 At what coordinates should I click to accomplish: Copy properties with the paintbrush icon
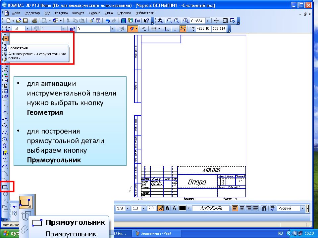click(x=91, y=20)
